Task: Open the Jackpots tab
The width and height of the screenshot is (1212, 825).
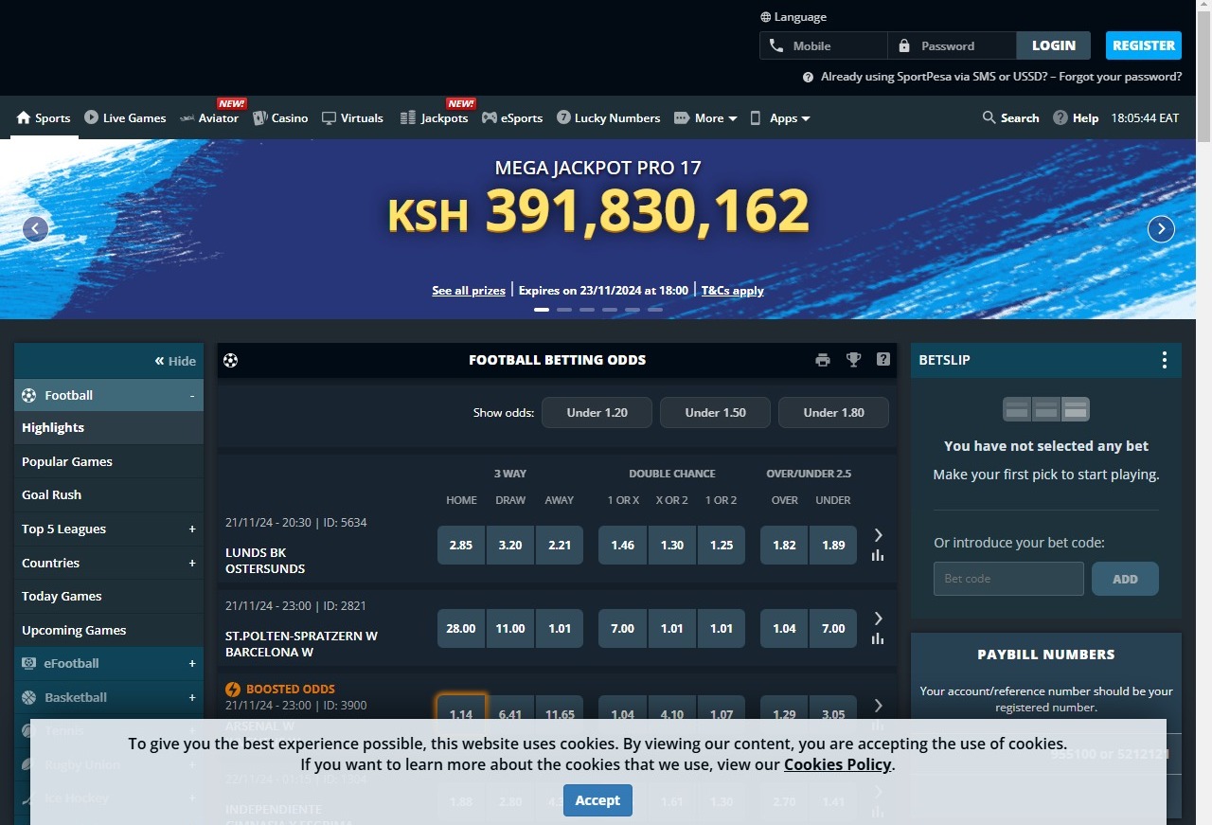Action: point(434,117)
